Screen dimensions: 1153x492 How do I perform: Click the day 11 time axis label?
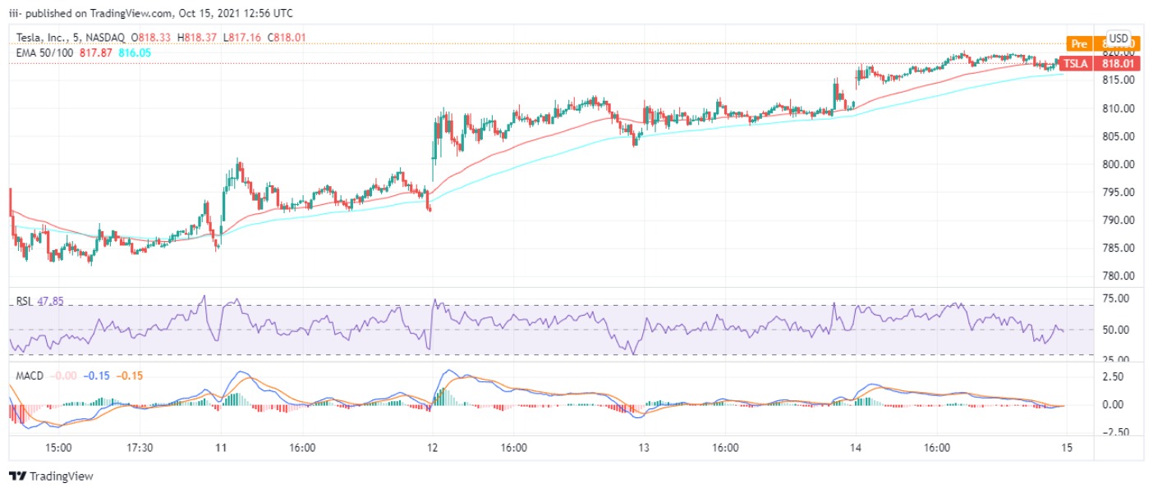coord(220,449)
